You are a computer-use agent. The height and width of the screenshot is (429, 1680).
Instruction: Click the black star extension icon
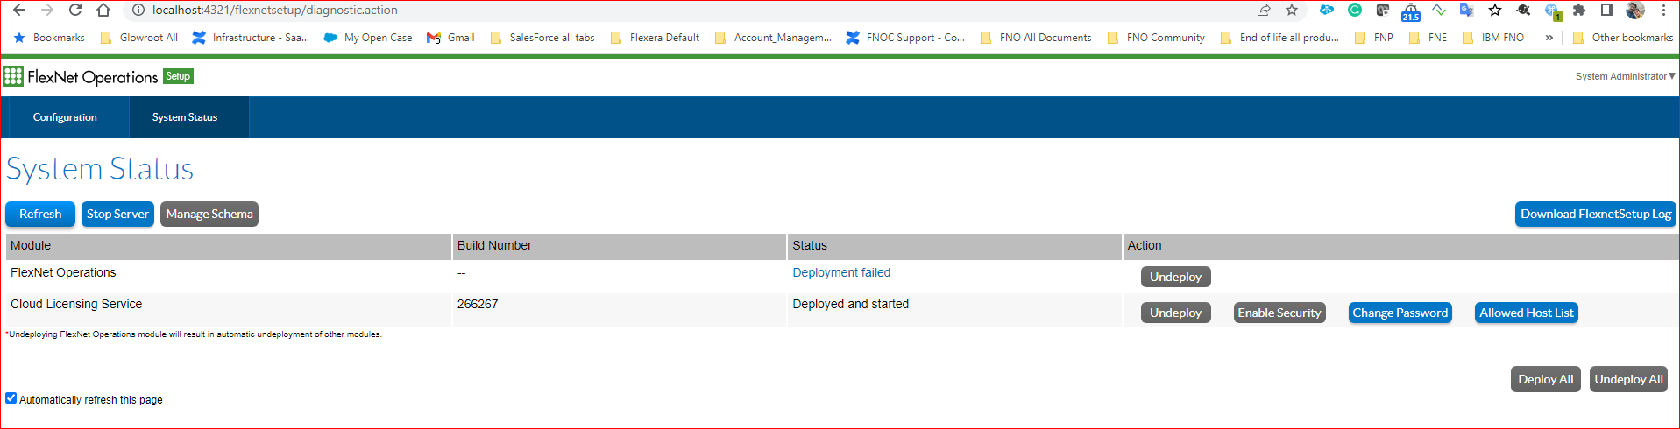pos(1495,11)
